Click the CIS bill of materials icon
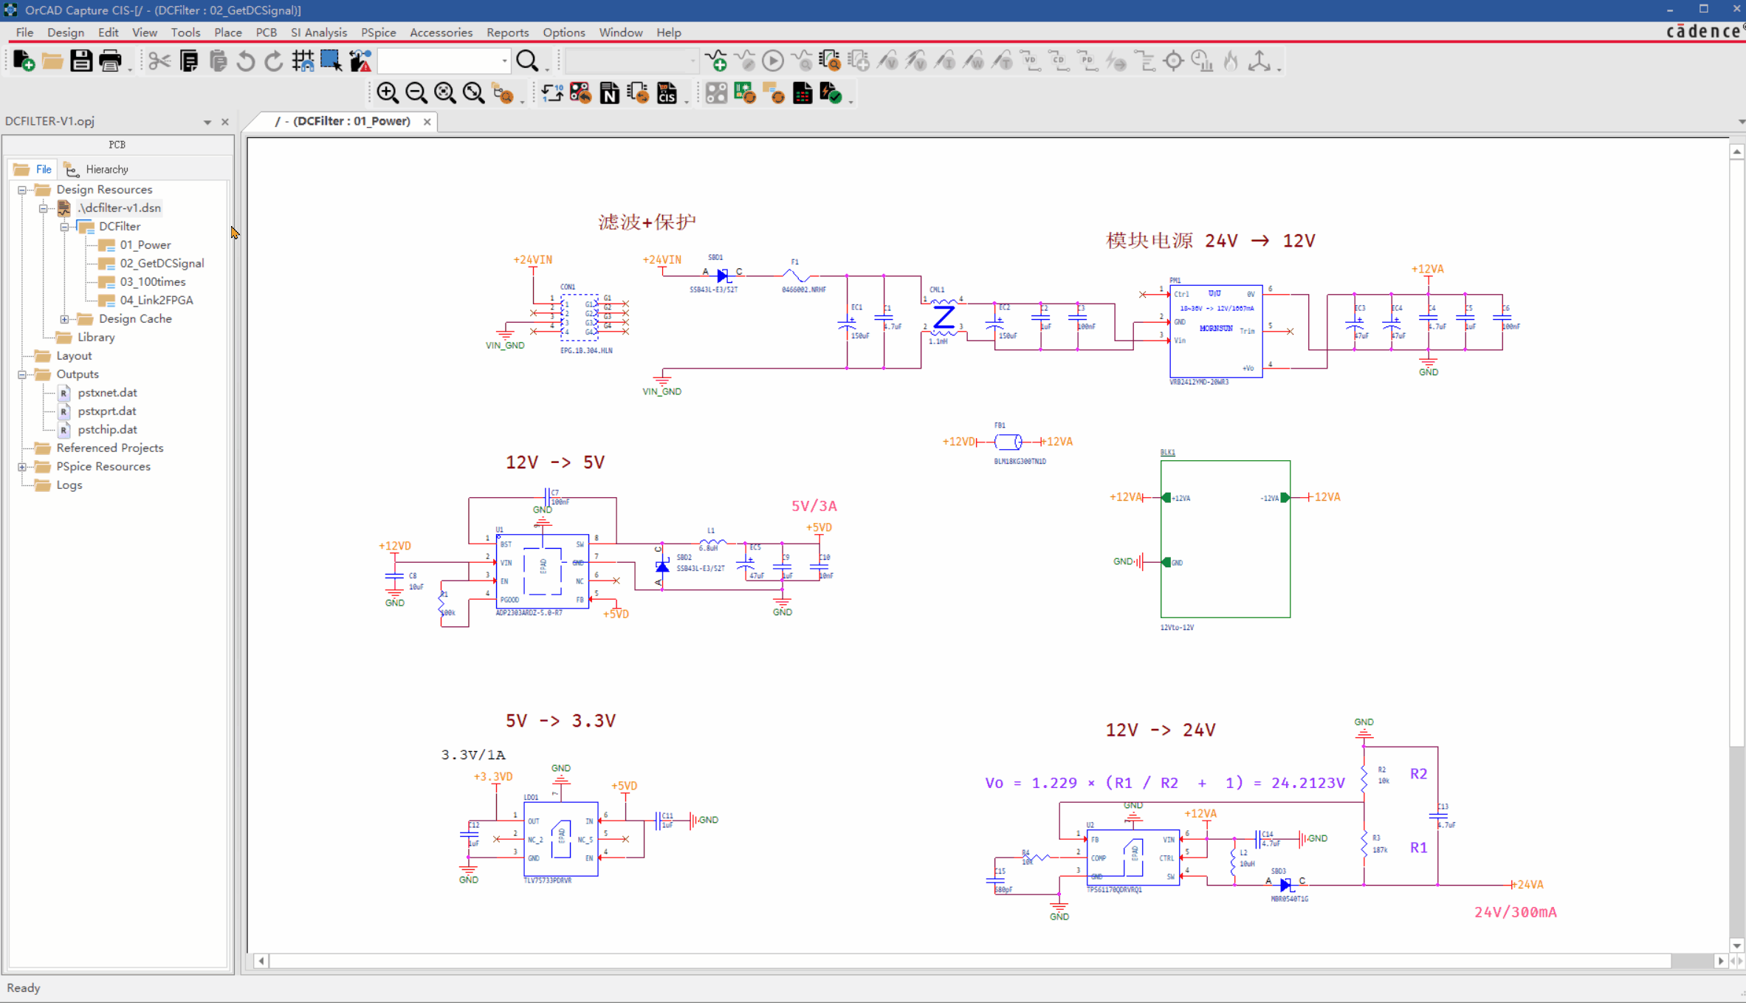 click(667, 93)
